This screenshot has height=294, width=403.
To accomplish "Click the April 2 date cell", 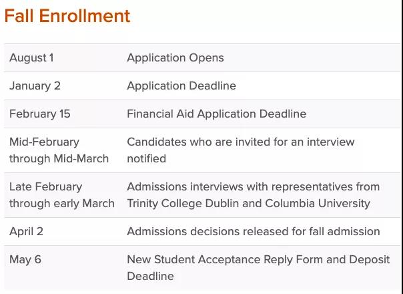I will (26, 231).
